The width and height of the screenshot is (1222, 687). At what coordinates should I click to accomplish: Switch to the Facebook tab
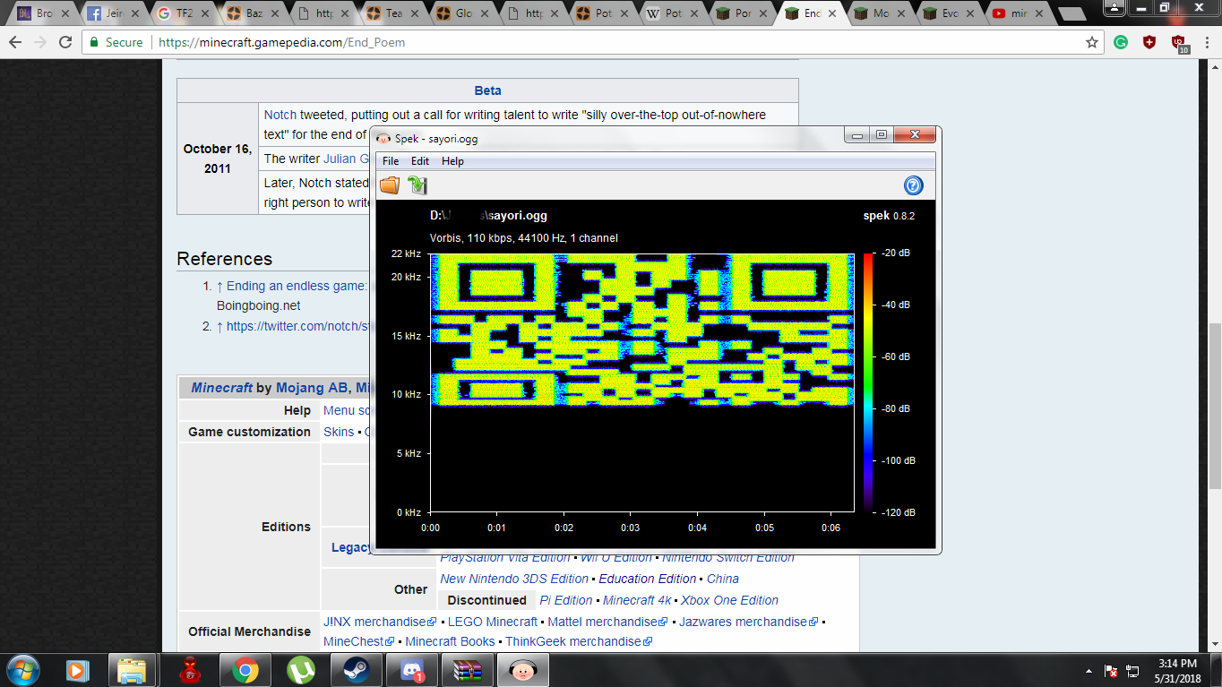pos(111,13)
